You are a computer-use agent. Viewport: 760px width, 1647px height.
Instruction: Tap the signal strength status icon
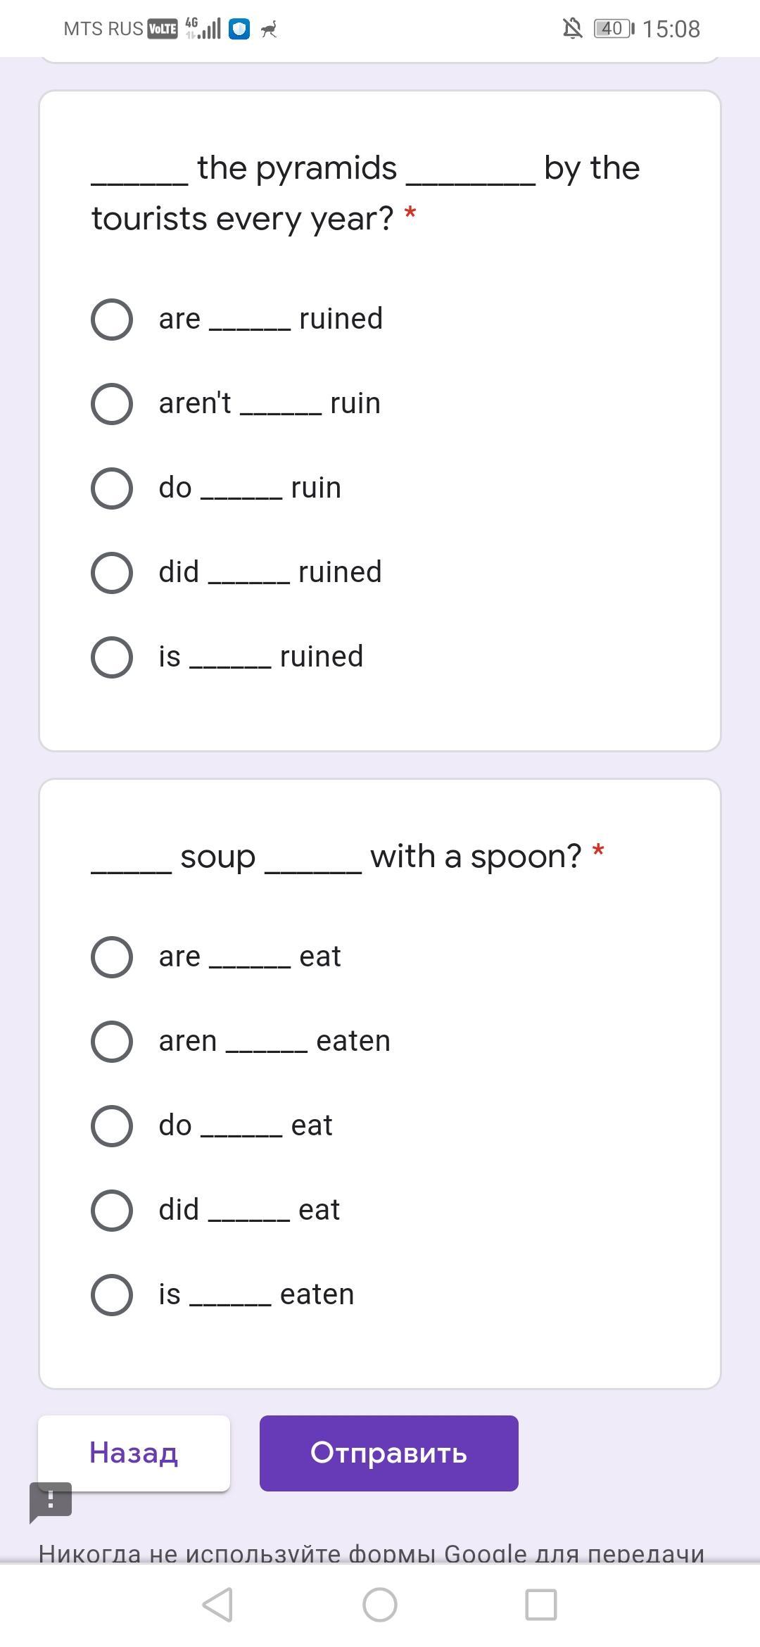pos(204,29)
